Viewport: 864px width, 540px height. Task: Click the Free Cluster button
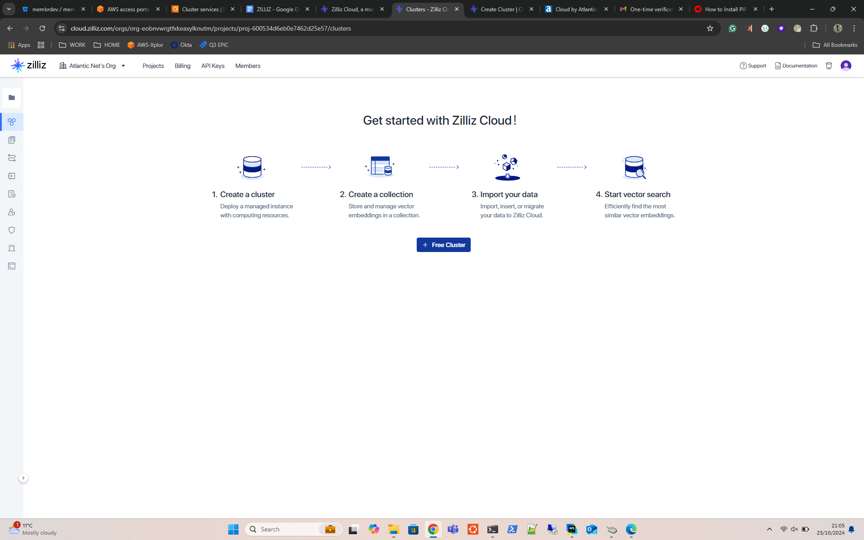click(x=443, y=245)
